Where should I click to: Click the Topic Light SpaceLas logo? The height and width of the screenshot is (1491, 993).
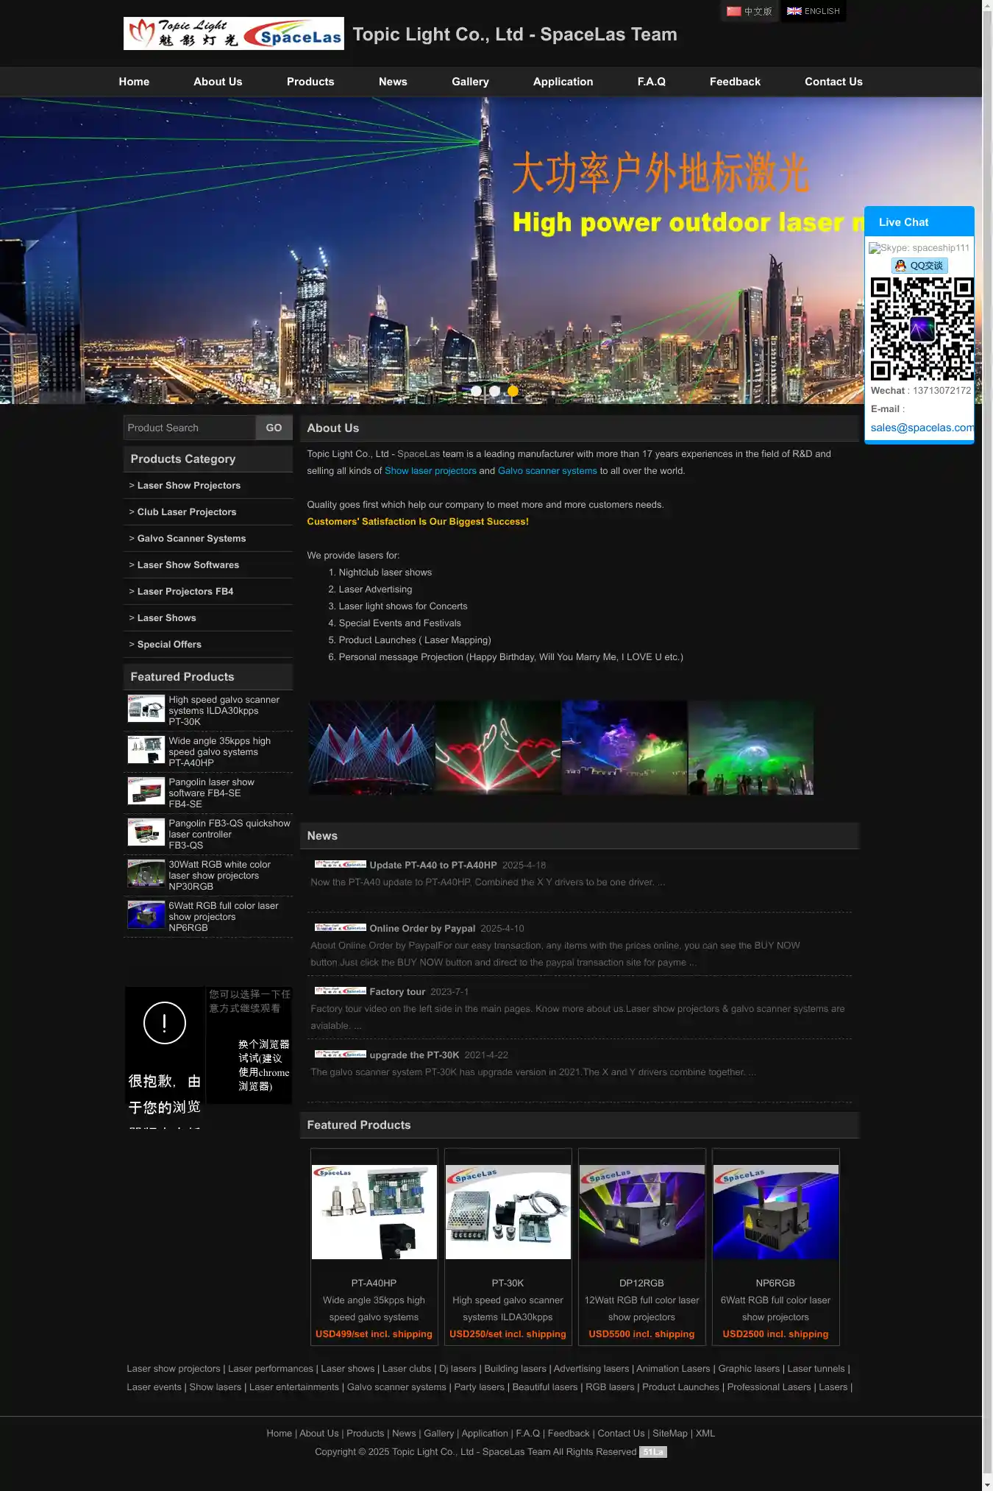tap(233, 34)
